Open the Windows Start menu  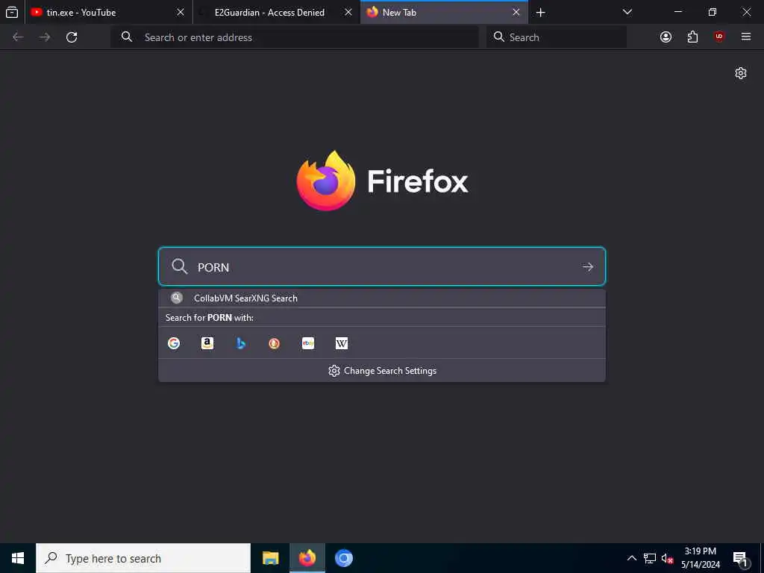pyautogui.click(x=18, y=558)
